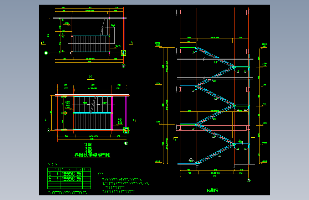The width and height of the screenshot is (309, 200).
Task: Select the notes heading right of the table
Action: point(100,174)
